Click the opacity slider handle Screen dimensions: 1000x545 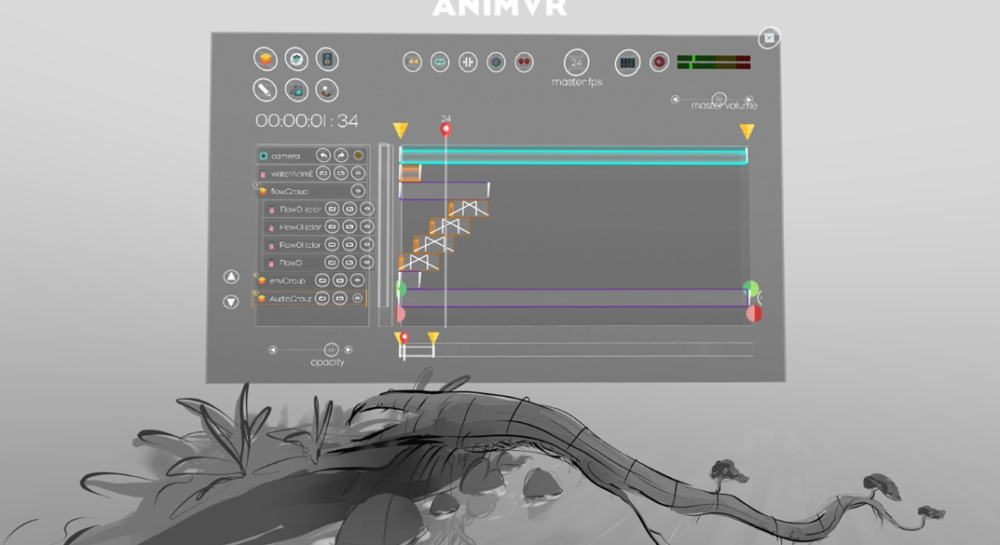coord(331,349)
